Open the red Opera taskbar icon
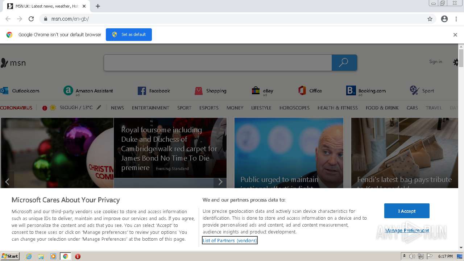The image size is (464, 261). point(78,256)
